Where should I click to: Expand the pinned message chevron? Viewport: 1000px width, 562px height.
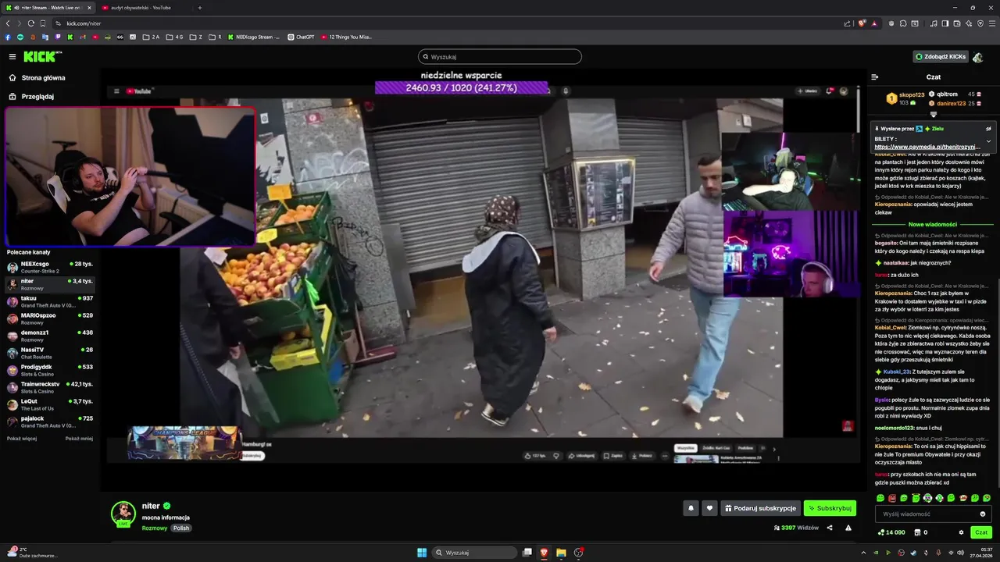click(x=988, y=141)
